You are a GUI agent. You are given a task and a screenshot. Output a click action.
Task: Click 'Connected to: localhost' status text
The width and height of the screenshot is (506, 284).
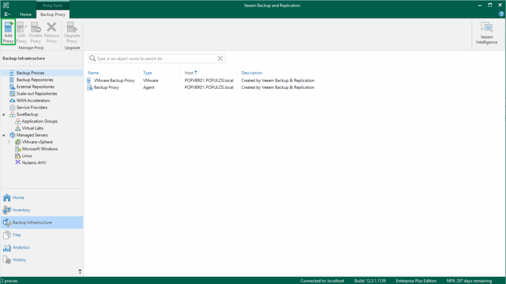click(x=322, y=281)
